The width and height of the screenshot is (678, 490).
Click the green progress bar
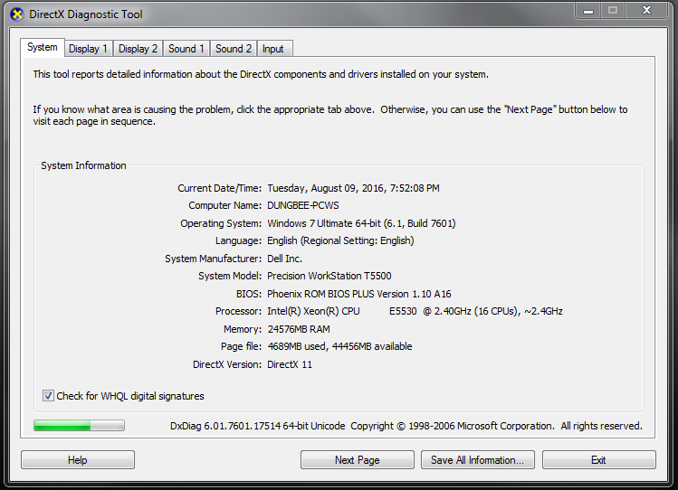click(79, 426)
